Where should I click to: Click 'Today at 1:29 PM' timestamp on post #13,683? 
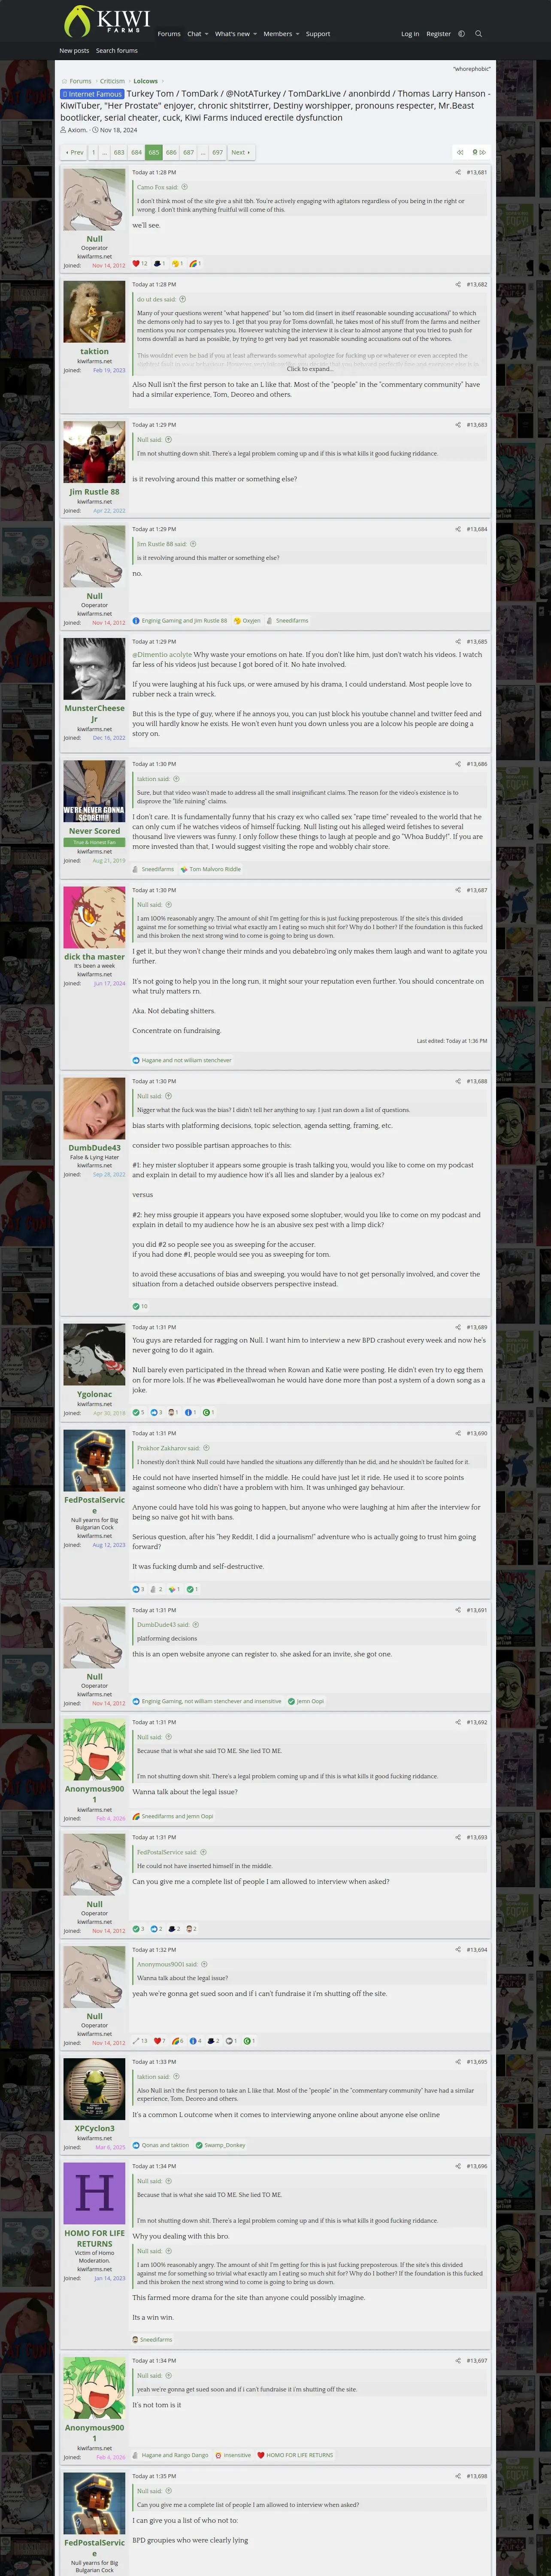[x=154, y=424]
